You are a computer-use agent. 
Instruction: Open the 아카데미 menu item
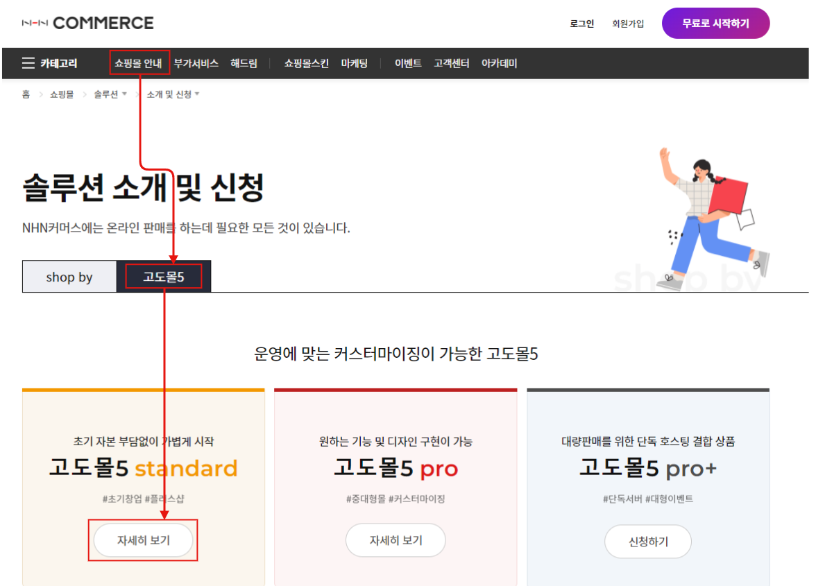[499, 63]
